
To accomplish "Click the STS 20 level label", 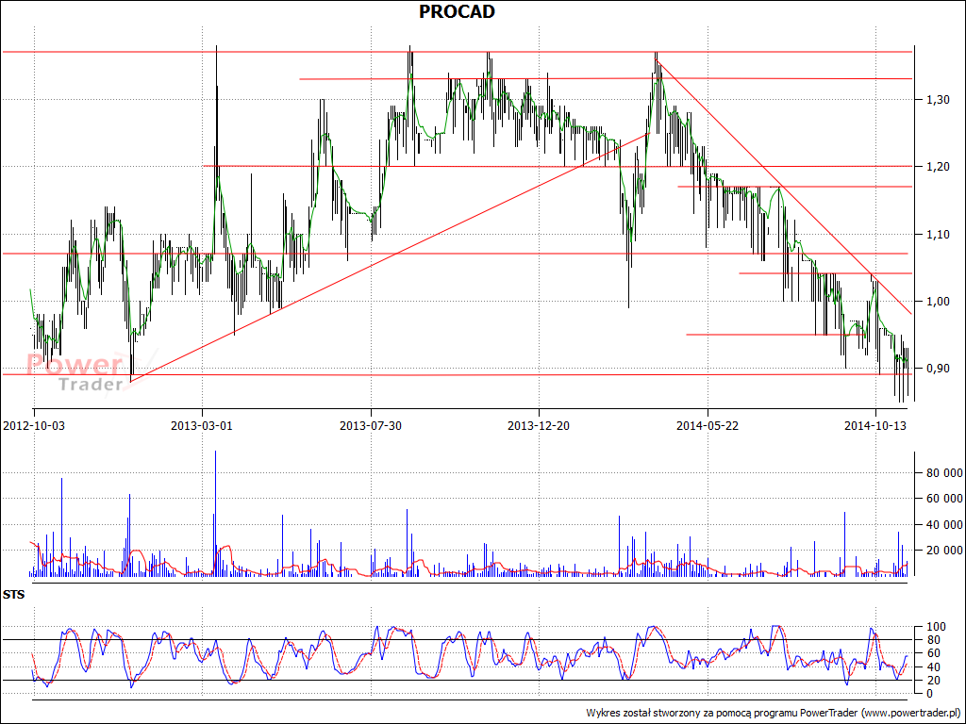I will [x=933, y=681].
